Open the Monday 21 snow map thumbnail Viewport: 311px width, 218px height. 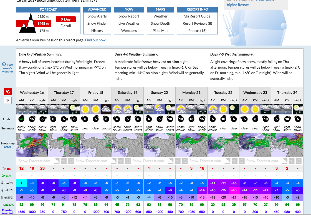[191, 145]
